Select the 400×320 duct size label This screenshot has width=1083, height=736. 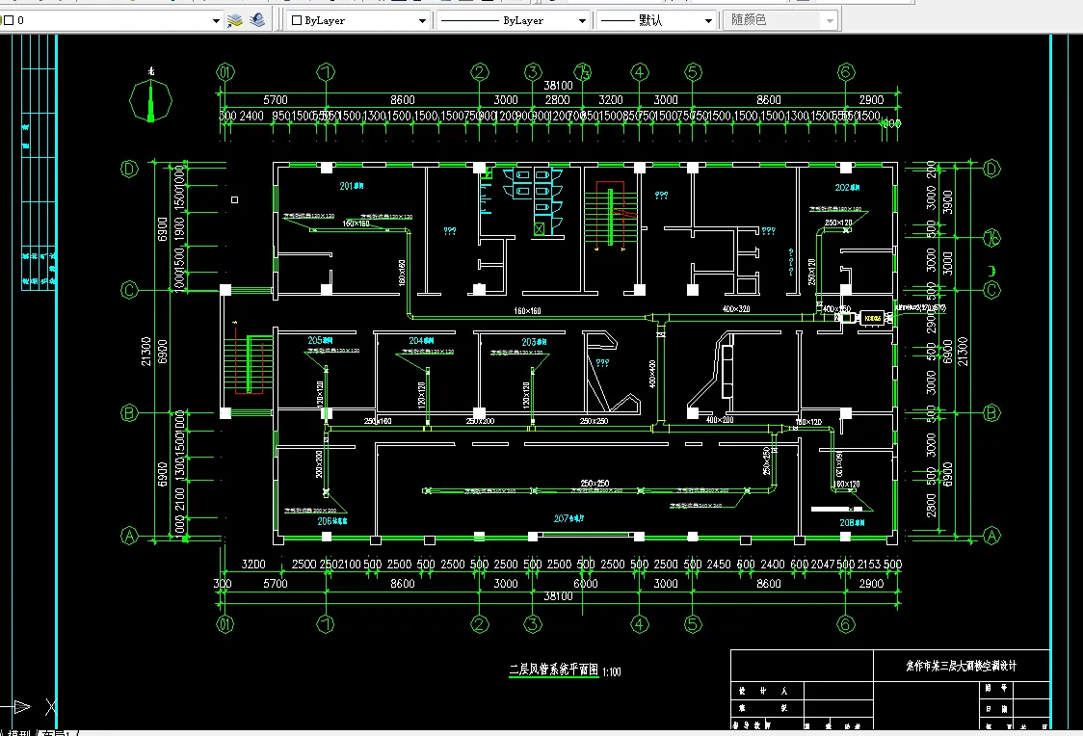(735, 308)
